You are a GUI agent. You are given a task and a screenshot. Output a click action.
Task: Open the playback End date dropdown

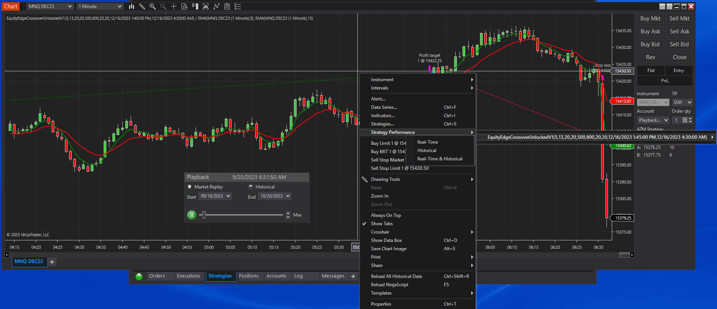tap(275, 196)
